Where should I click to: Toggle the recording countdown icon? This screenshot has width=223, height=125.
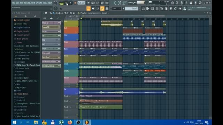[98, 3]
